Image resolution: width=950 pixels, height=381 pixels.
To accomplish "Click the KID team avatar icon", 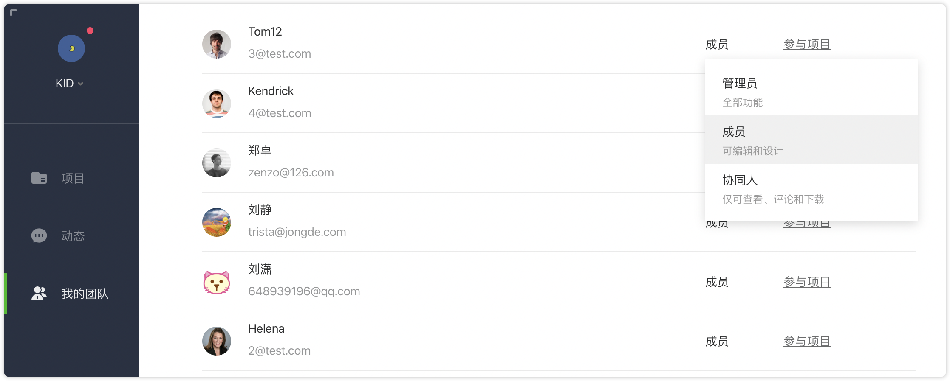I will pos(71,48).
